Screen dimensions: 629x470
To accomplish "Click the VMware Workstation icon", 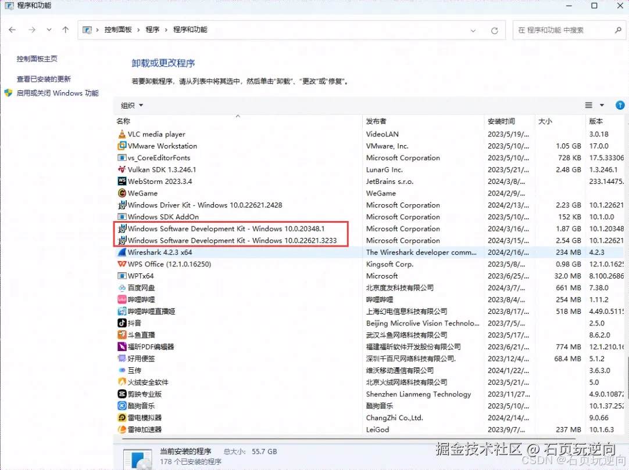I will 122,146.
